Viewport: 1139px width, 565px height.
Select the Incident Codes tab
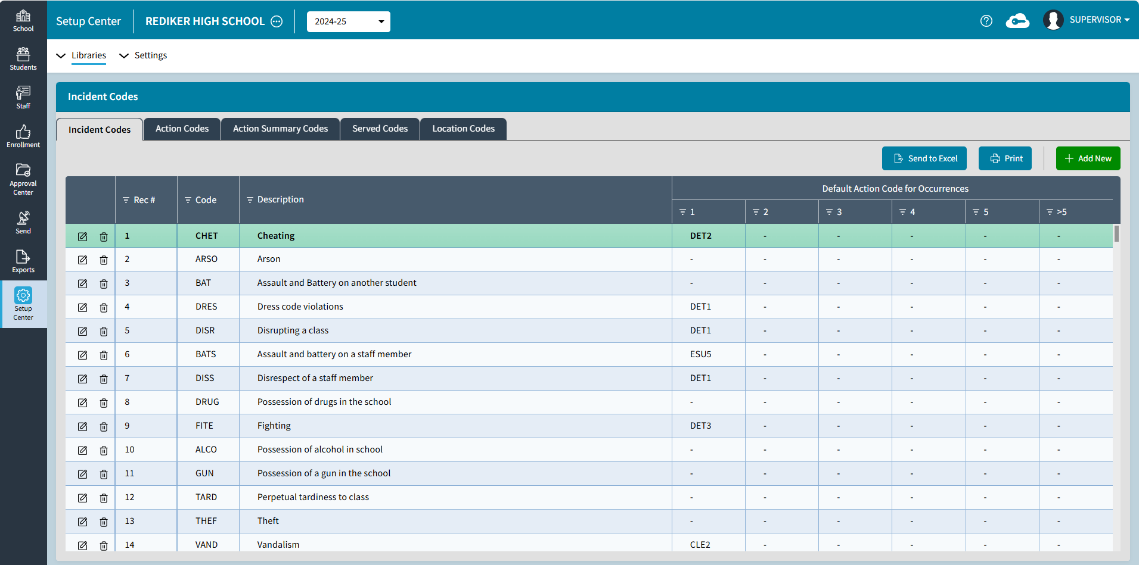pyautogui.click(x=100, y=129)
